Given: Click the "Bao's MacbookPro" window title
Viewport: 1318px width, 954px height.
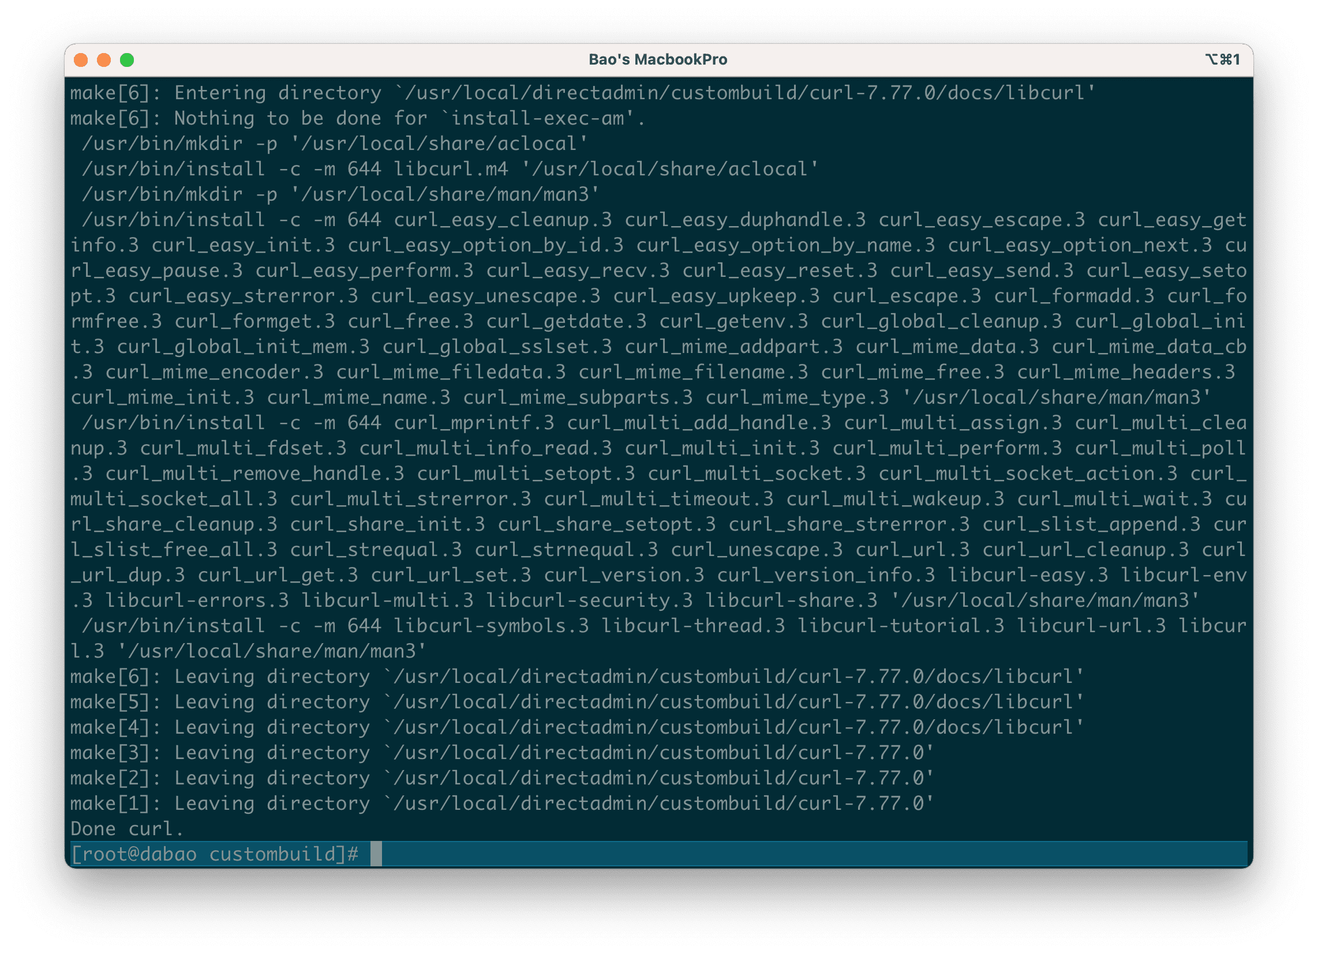Looking at the screenshot, I should [658, 59].
